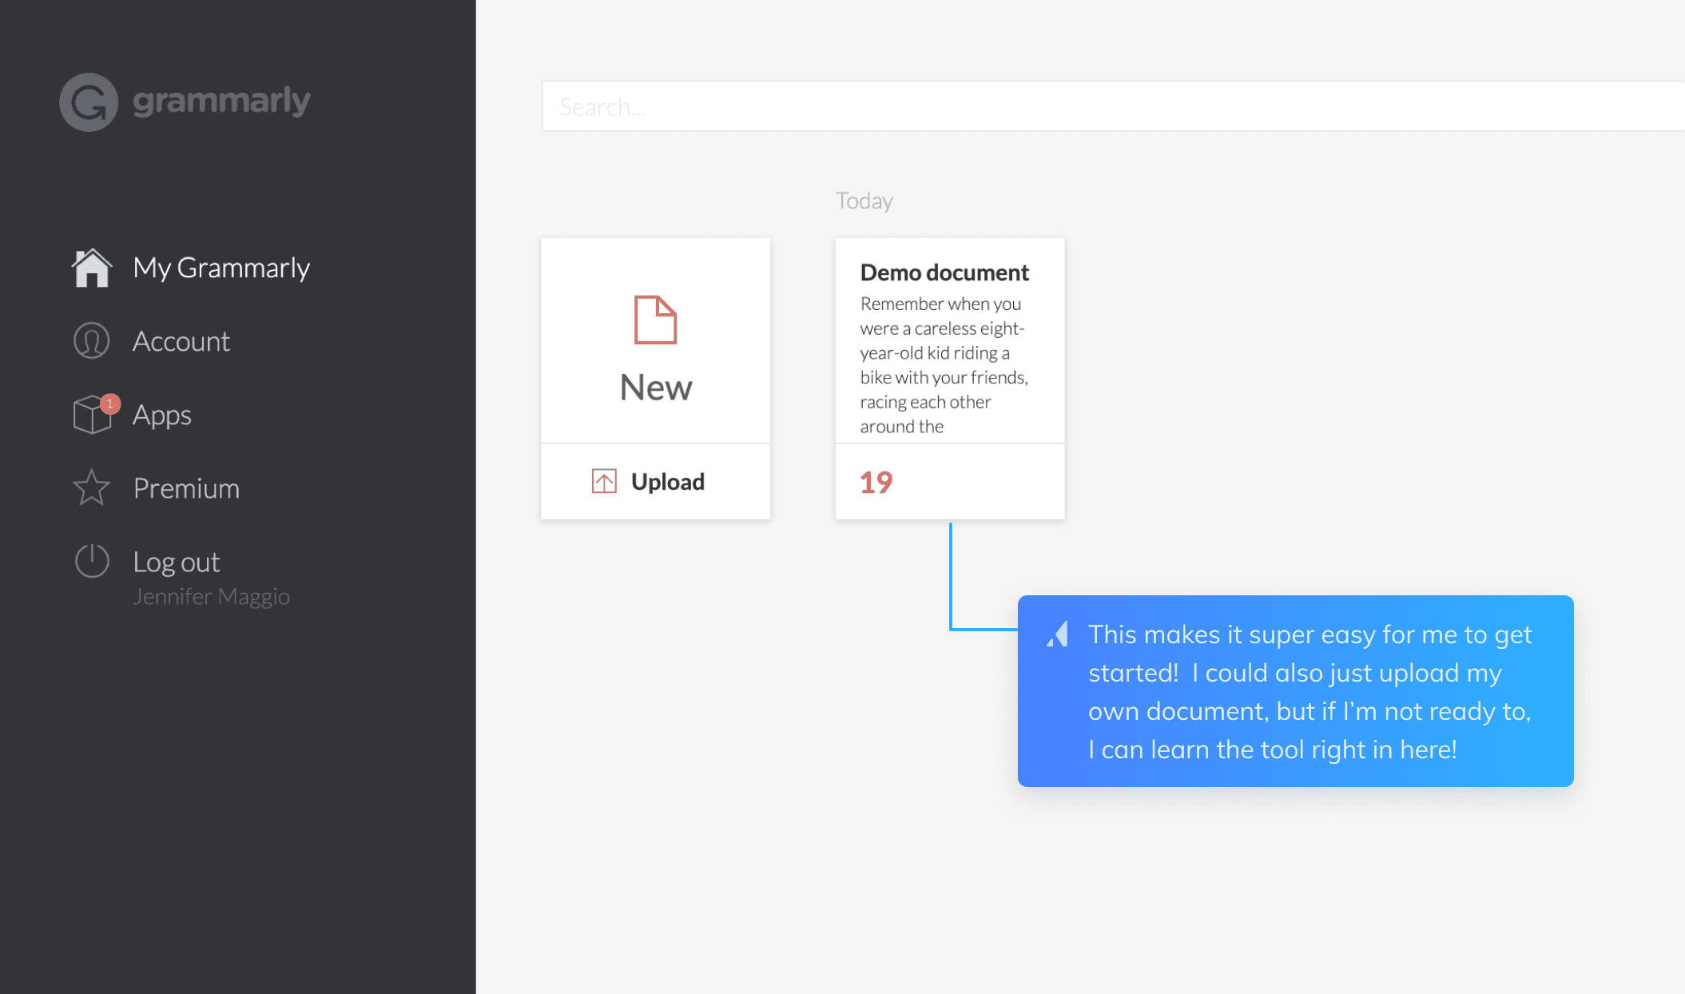The width and height of the screenshot is (1685, 994).
Task: Focus the Search input field
Action: (1113, 106)
